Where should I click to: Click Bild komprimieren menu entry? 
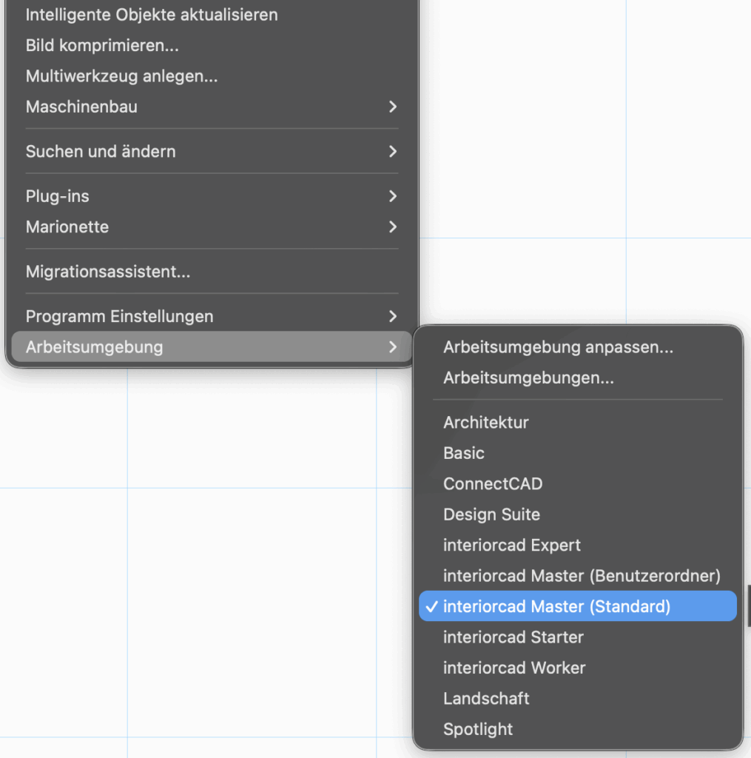[102, 45]
